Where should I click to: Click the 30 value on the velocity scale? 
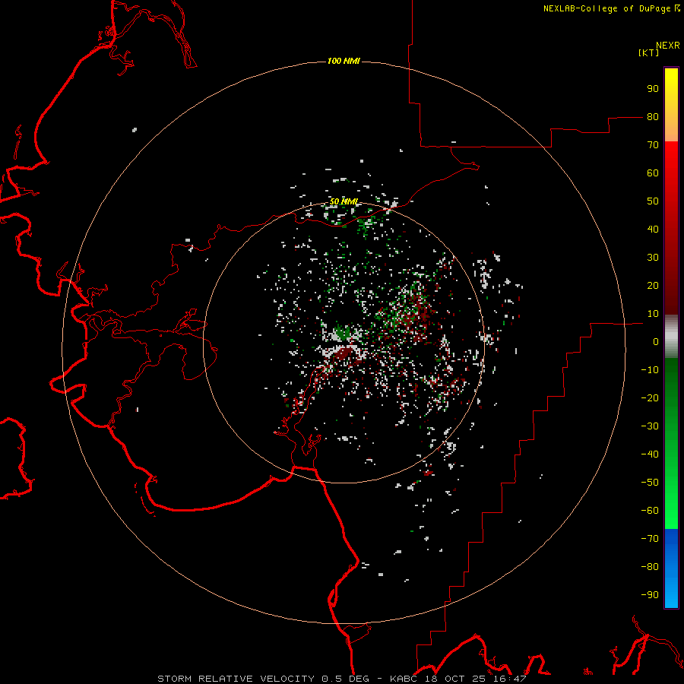click(653, 258)
